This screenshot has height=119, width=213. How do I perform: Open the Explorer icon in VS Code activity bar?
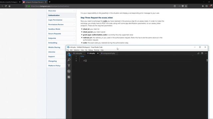click(x=69, y=54)
